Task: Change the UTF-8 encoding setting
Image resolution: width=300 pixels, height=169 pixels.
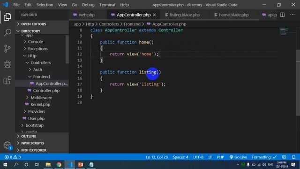Action: click(198, 157)
